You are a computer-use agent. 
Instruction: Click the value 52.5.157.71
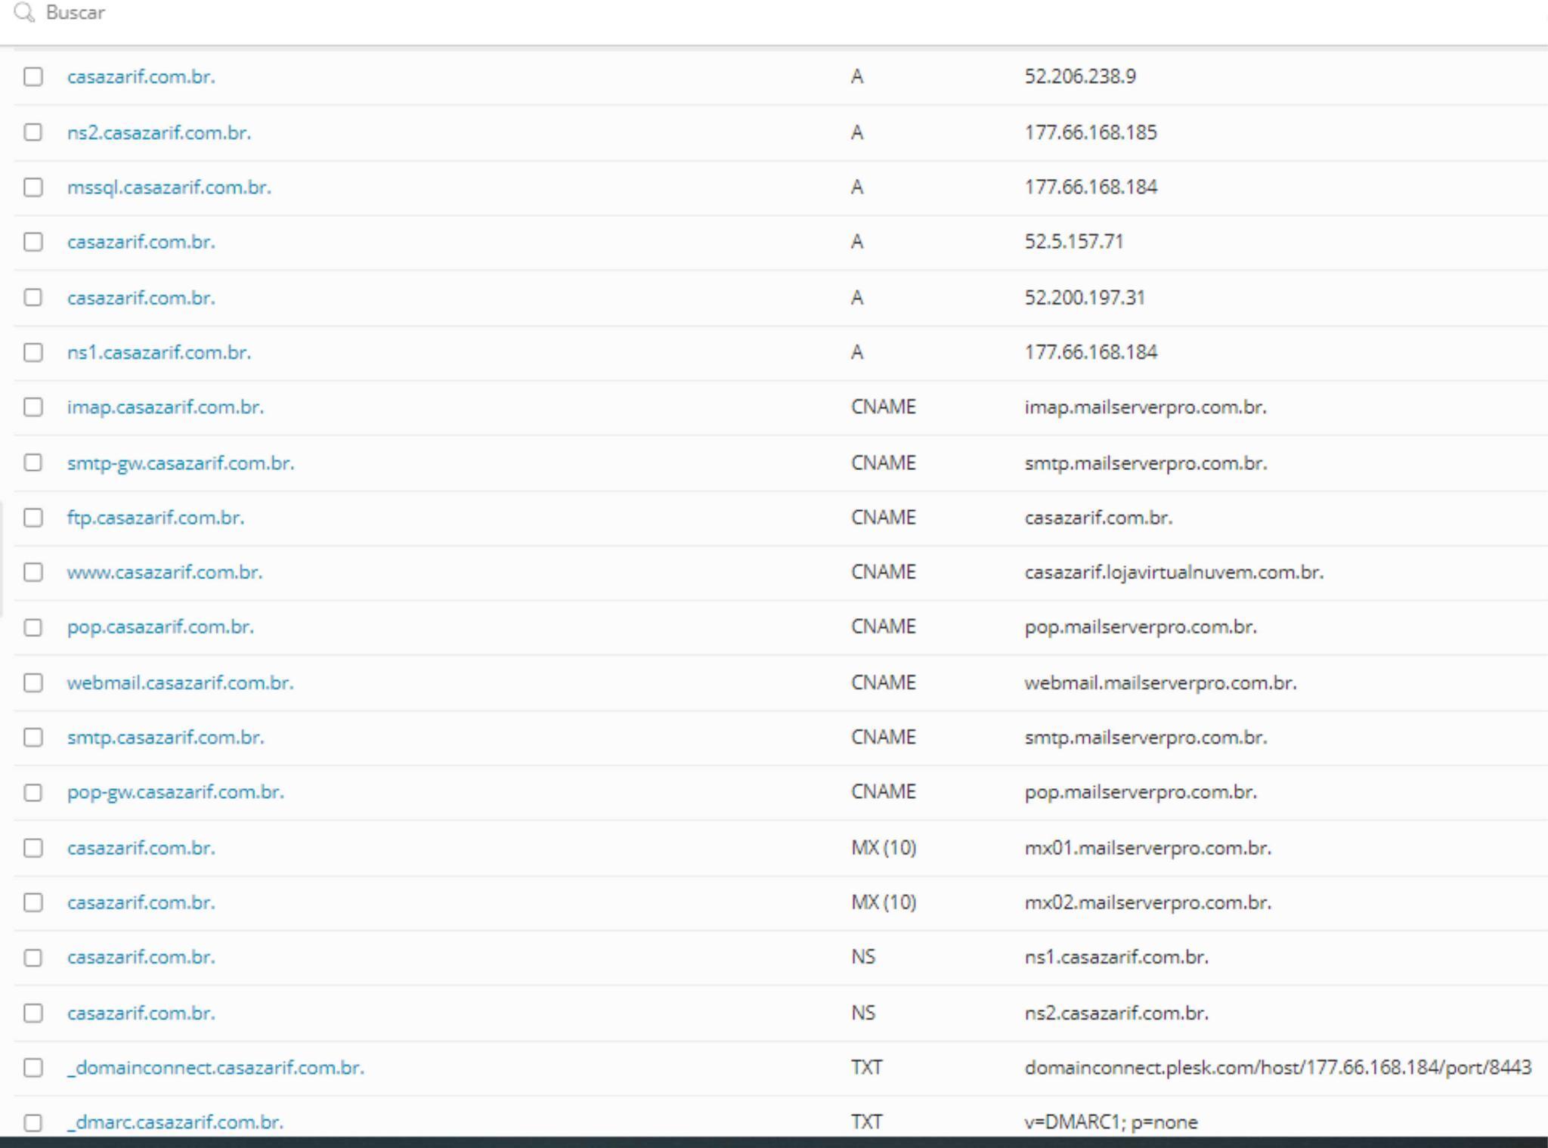tap(1074, 242)
